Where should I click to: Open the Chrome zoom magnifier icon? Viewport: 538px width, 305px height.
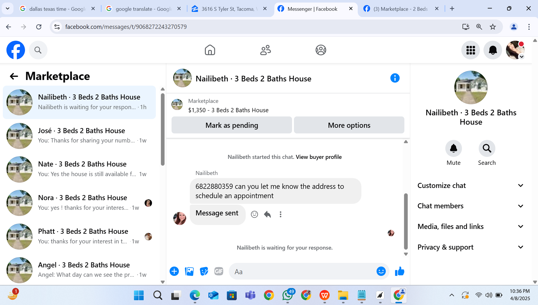point(479,27)
